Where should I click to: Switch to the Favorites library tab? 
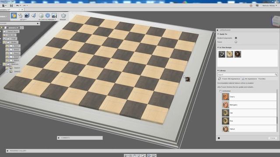[x=262, y=78]
